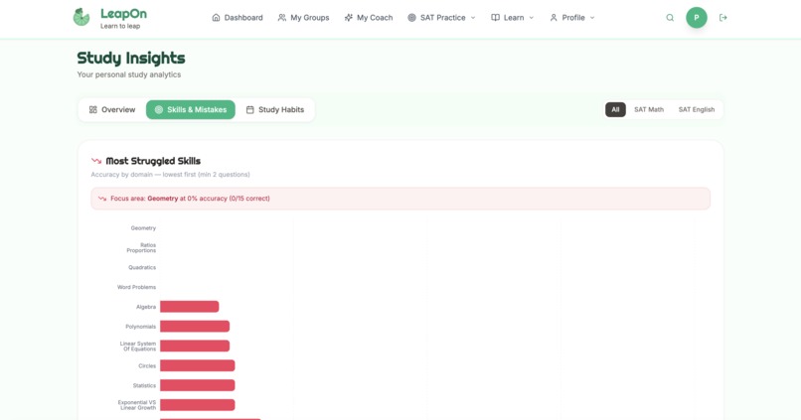Click the trending-down icon in Focus area banner

point(102,199)
